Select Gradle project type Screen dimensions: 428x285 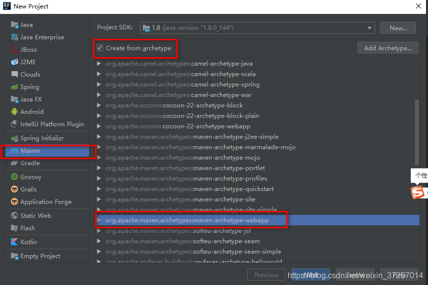(x=47, y=163)
